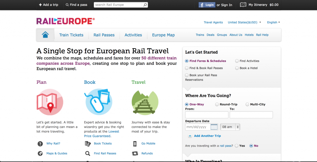Image resolution: width=317 pixels, height=162 pixels.
Task: Open the Activities menu
Action: tap(133, 35)
